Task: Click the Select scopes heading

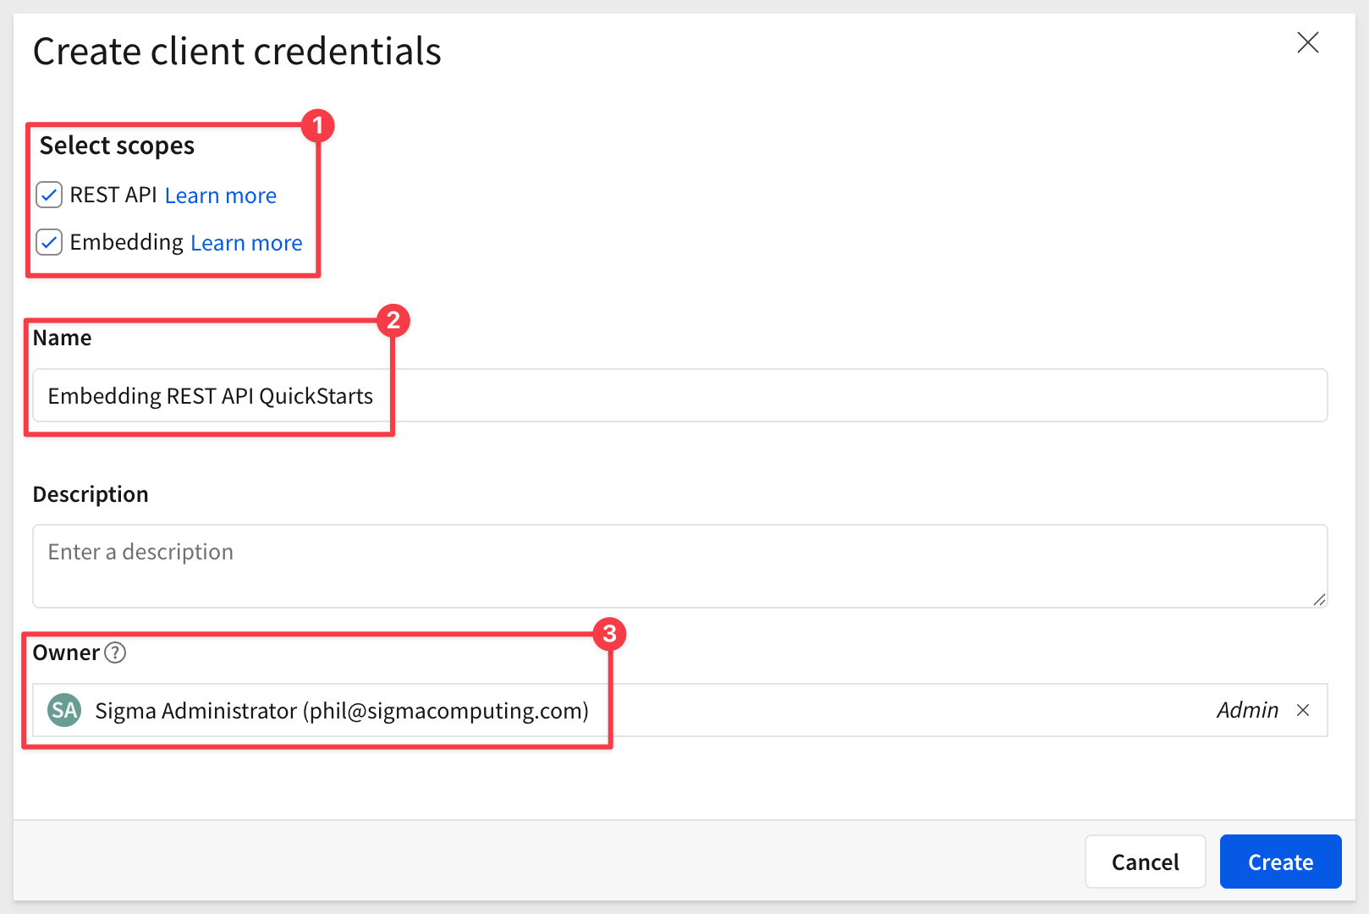Action: 117,146
